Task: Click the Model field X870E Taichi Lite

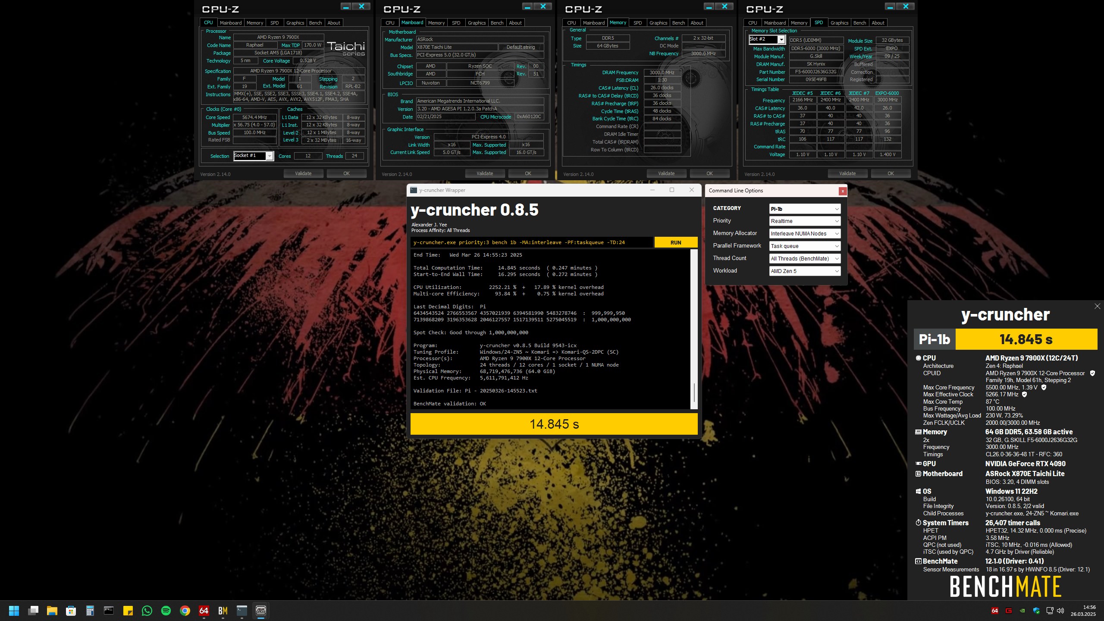Action: coord(457,47)
